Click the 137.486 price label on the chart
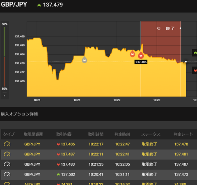 [x=141, y=62]
